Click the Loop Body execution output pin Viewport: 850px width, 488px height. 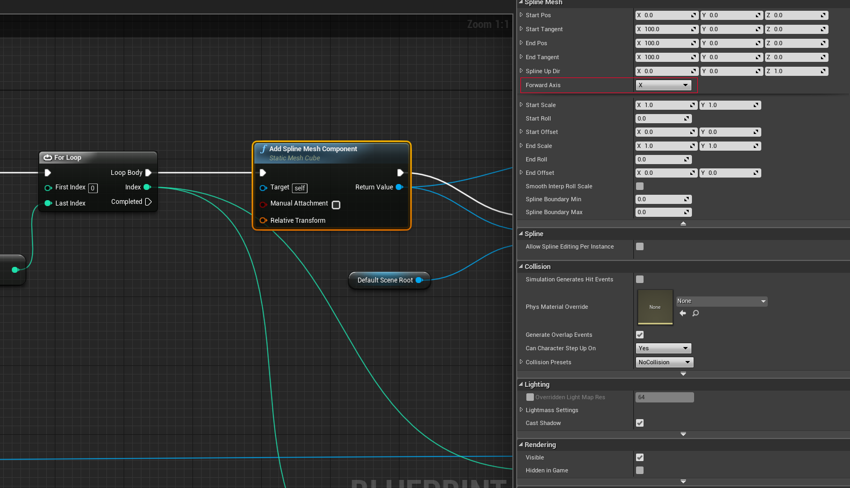148,173
